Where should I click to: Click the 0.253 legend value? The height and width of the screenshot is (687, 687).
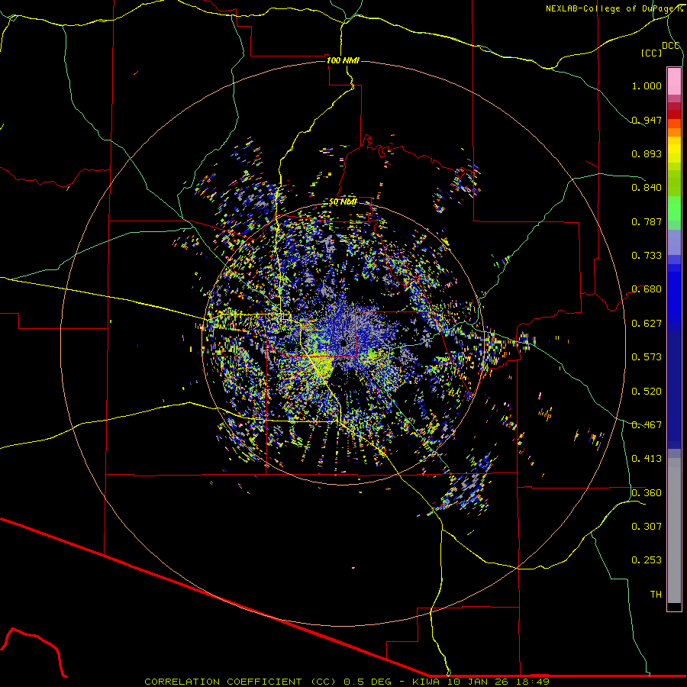coord(647,560)
